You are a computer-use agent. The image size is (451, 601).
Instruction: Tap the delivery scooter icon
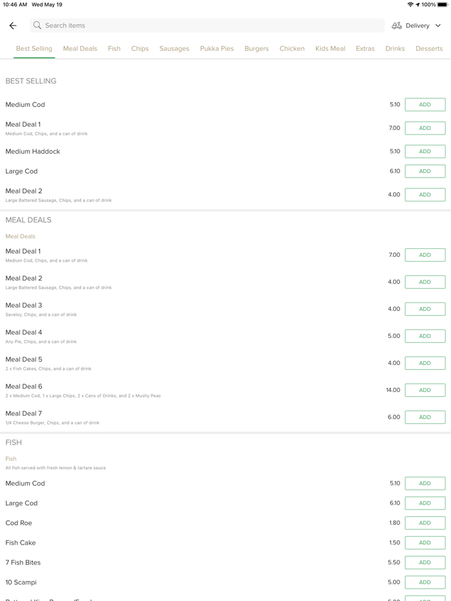coord(397,26)
